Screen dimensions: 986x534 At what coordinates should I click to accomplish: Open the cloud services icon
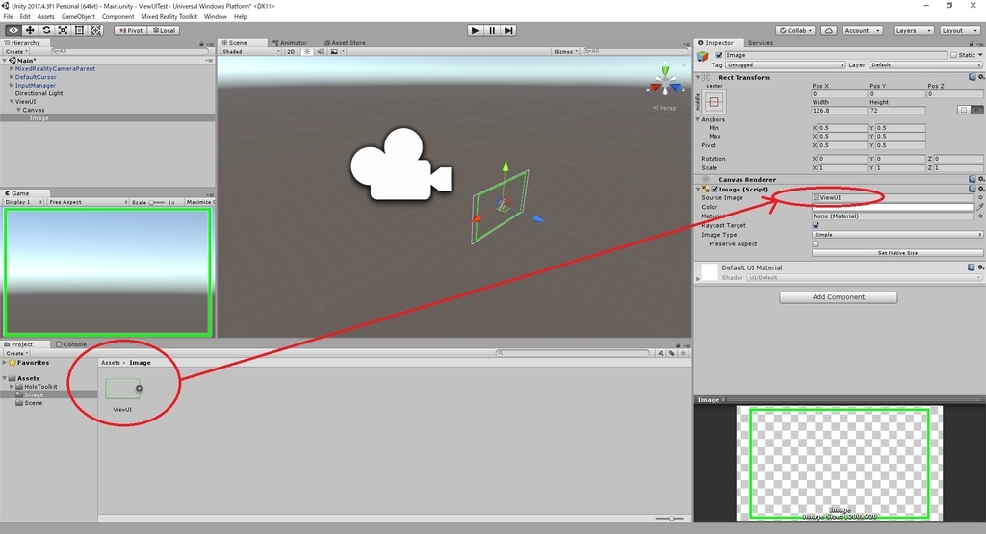point(829,30)
